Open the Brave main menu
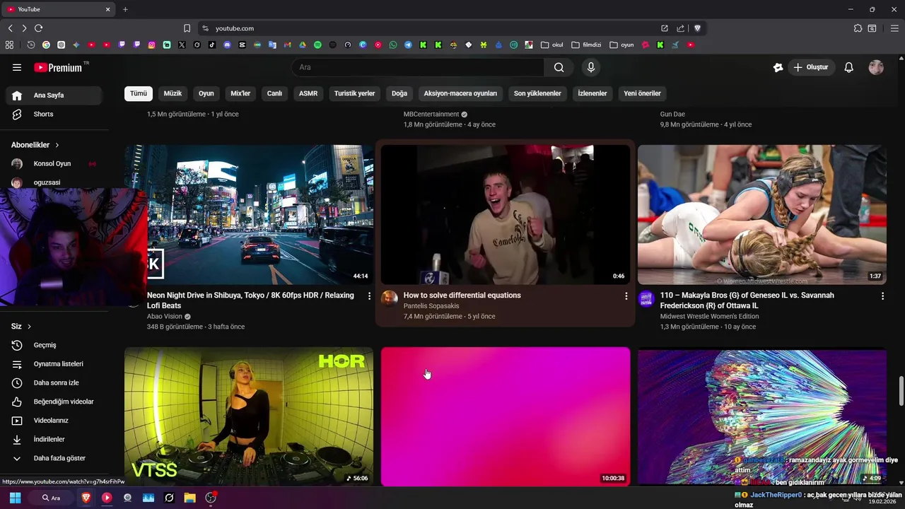 894,28
